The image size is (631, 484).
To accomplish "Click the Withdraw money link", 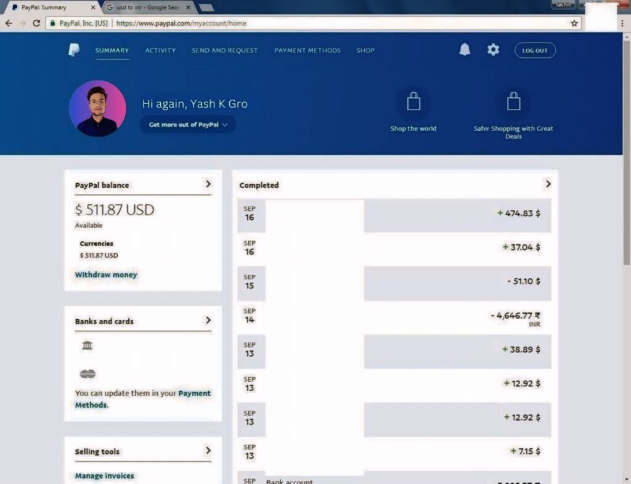I will click(x=106, y=275).
